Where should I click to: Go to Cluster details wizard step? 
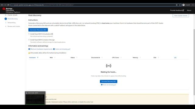12,15
